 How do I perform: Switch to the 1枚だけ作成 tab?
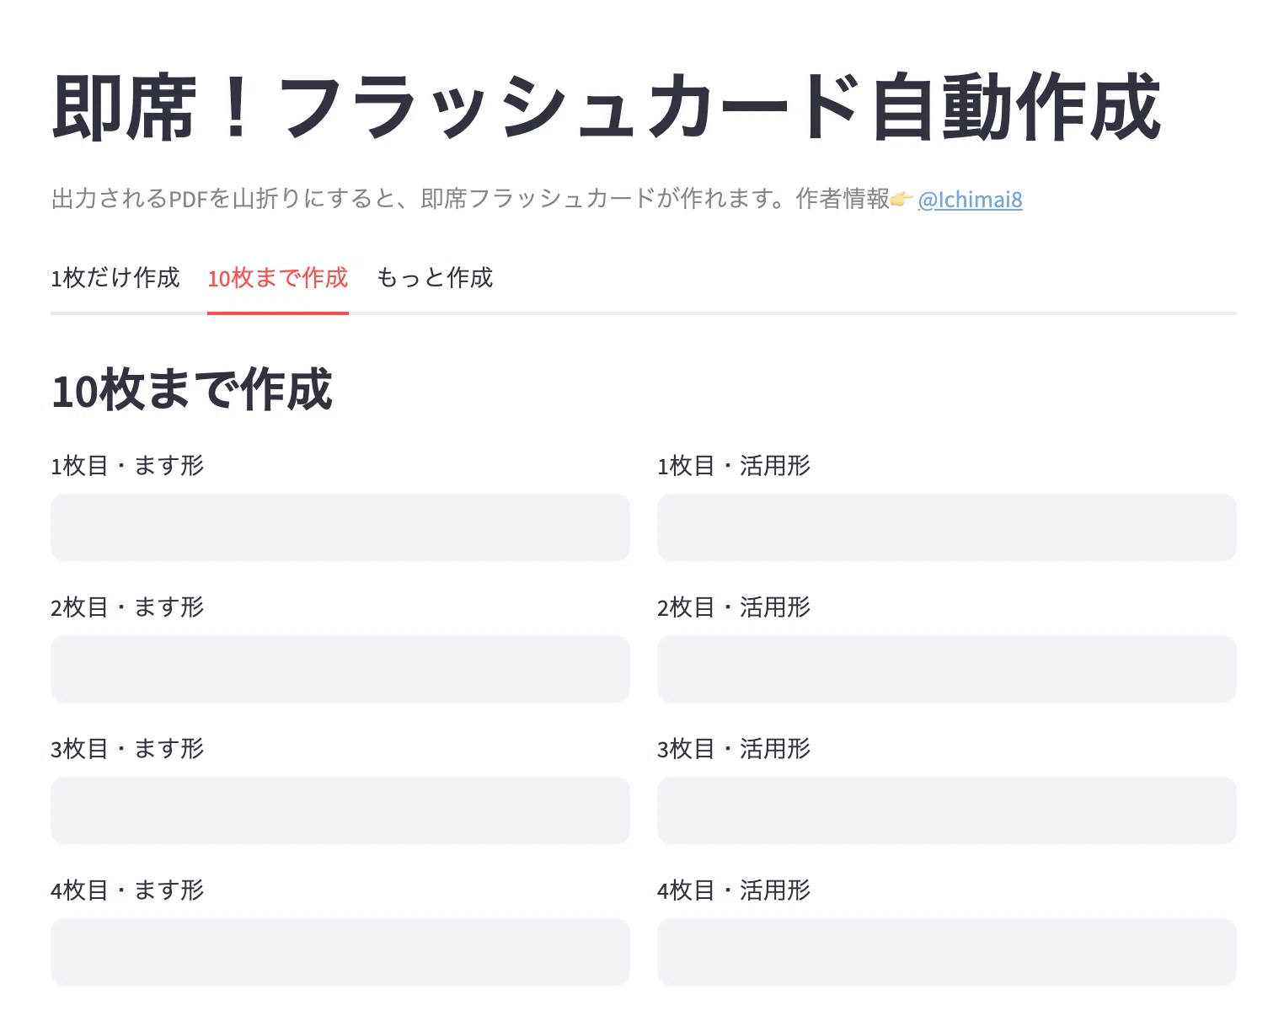tap(115, 278)
